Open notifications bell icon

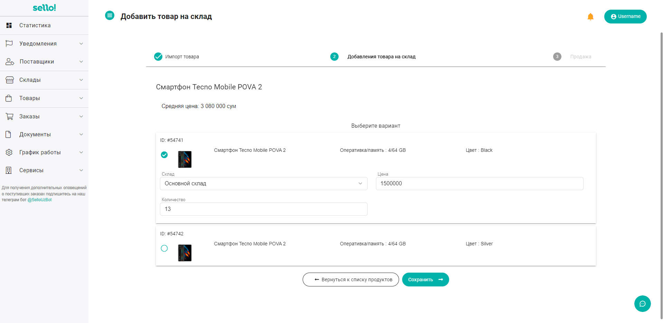590,17
